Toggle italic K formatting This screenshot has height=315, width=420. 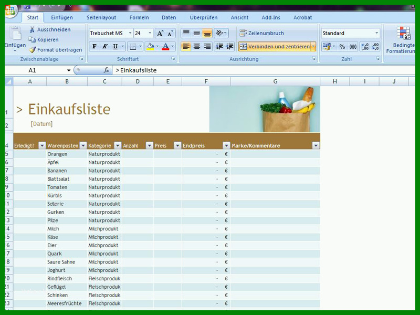click(104, 46)
